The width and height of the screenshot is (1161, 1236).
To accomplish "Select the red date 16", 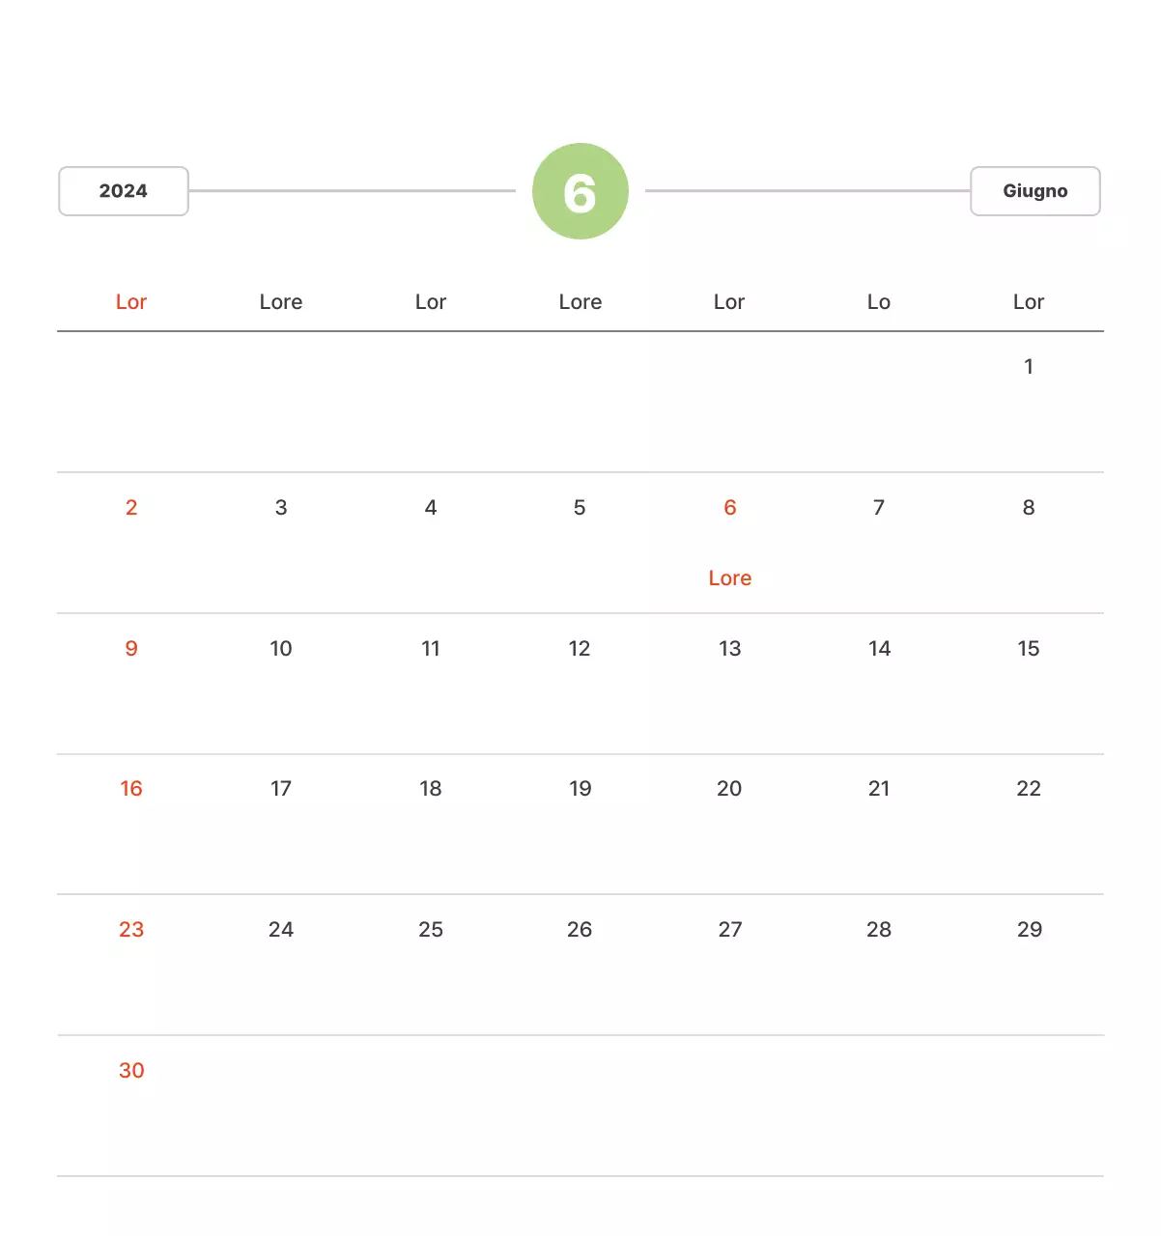I will pos(131,789).
